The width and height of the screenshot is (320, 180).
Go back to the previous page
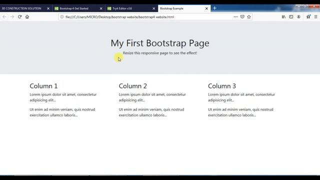[x=4, y=17]
